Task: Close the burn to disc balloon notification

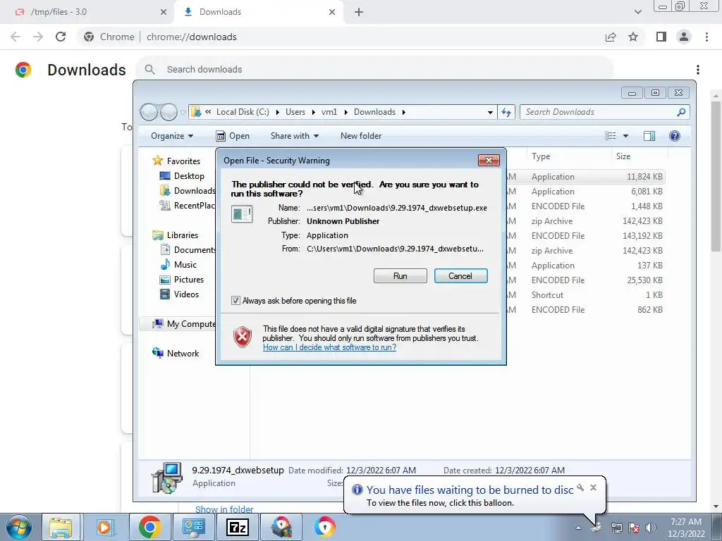Action: click(x=593, y=487)
